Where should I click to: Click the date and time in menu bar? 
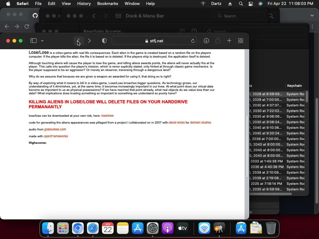click(x=290, y=4)
